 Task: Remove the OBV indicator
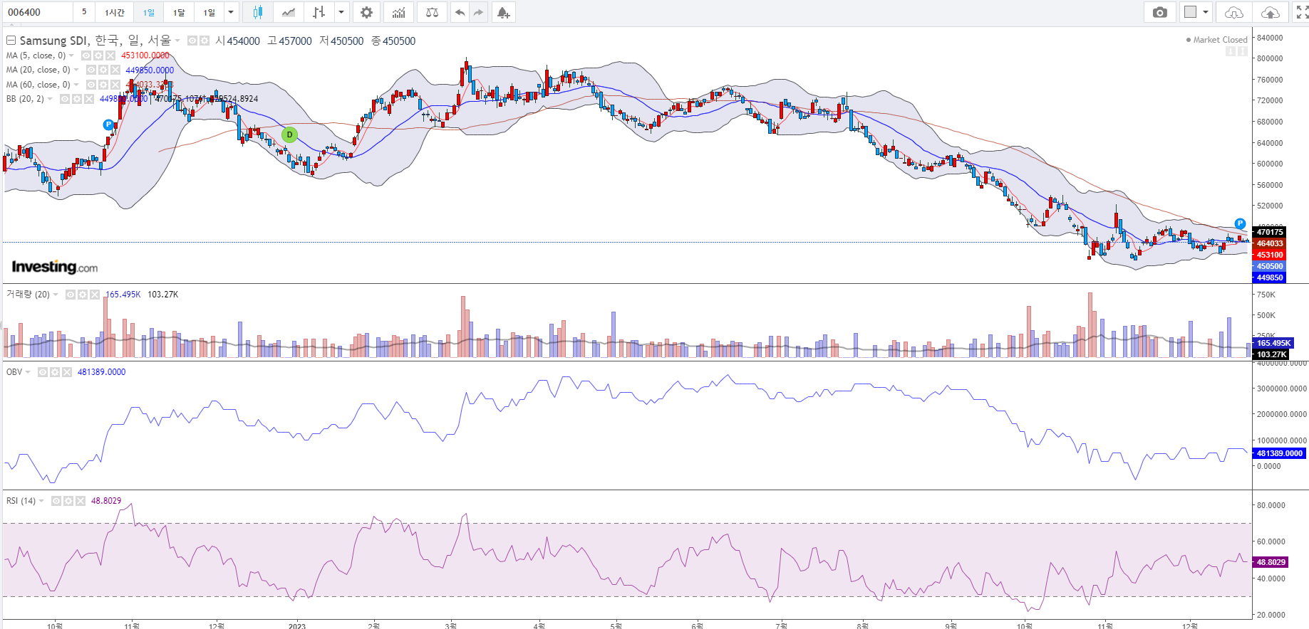coord(67,372)
